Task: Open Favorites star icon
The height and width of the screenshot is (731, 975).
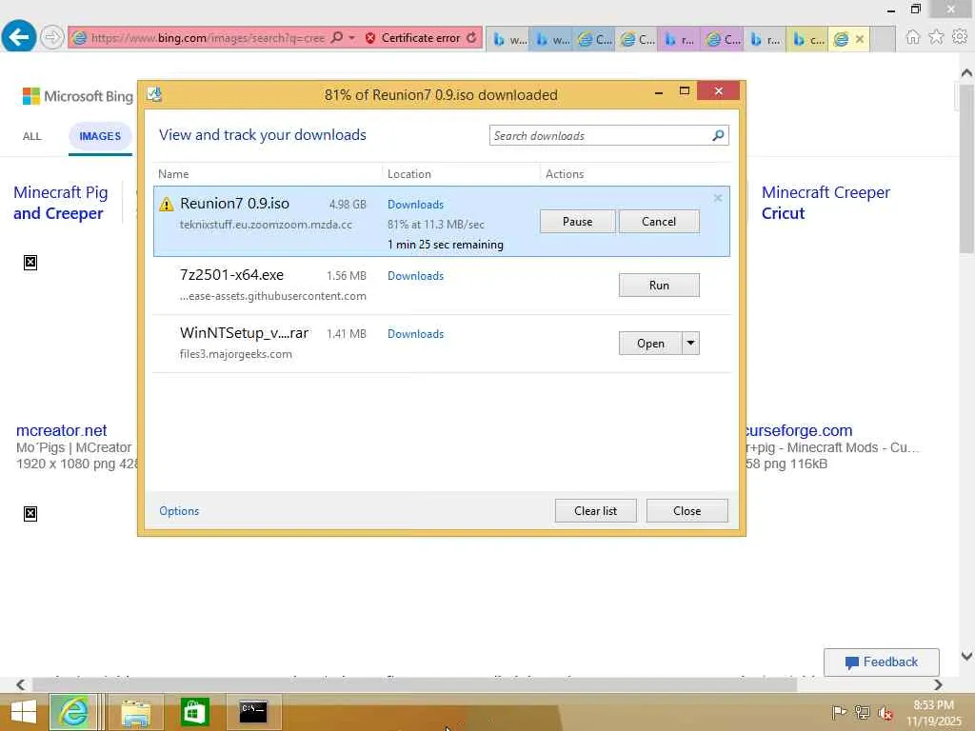Action: coord(936,37)
